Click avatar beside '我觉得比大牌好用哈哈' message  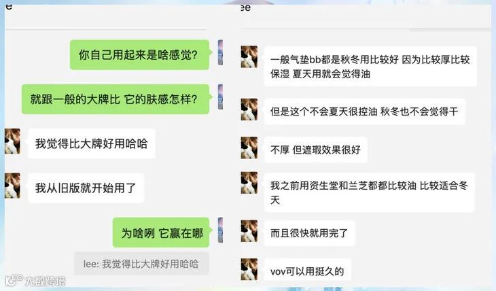(x=13, y=141)
